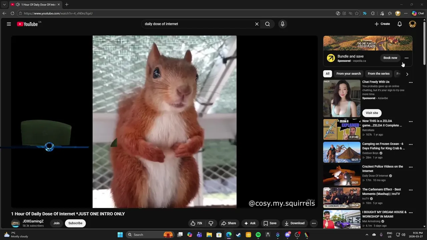Viewport: 427px width, 240px height.
Task: Open Edge settings and more menu
Action: pos(406,13)
